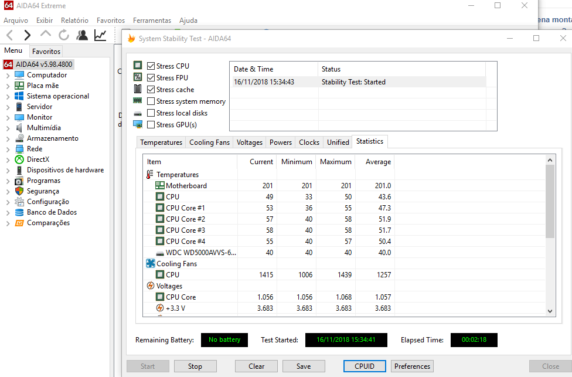Screen dimensions: 572x377
Task: Open the Relatório menu
Action: coord(74,21)
